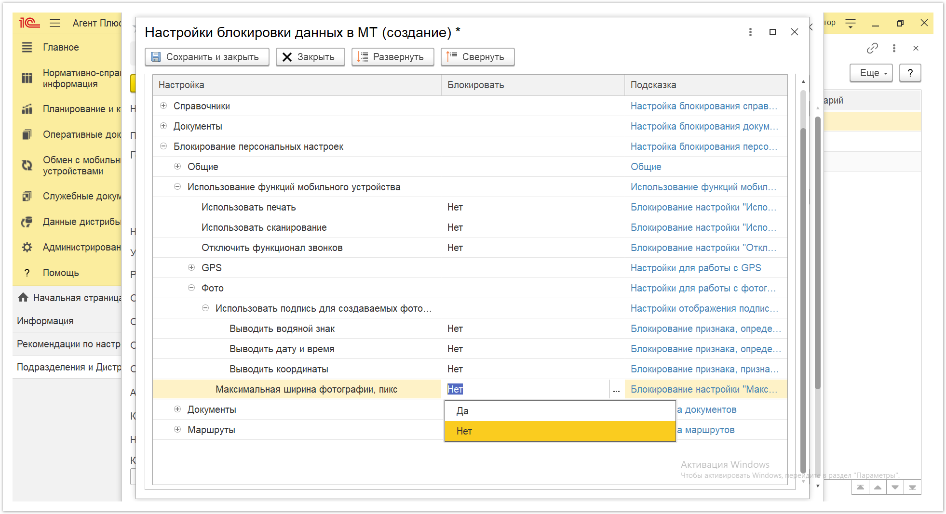Click the ellipsis selection button in edited cell
The width and height of the screenshot is (946, 514).
point(616,389)
